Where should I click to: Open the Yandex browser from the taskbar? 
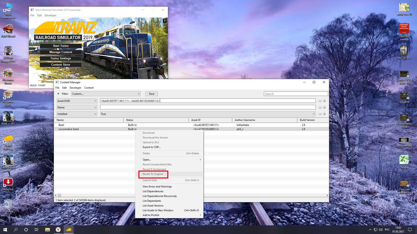[58, 230]
